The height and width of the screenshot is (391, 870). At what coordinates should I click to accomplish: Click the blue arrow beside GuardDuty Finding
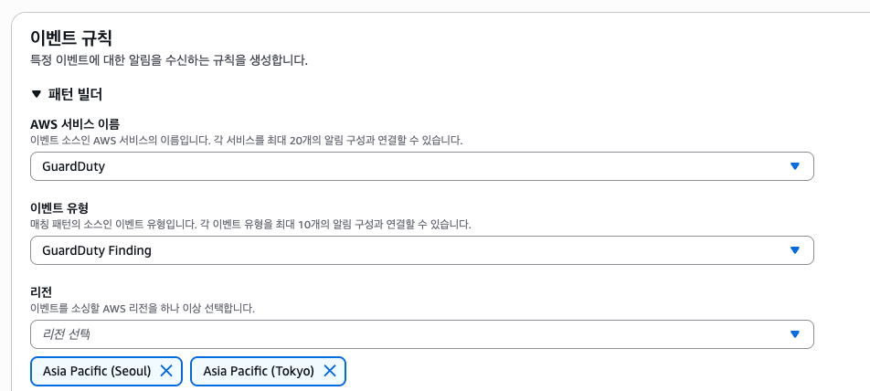794,250
